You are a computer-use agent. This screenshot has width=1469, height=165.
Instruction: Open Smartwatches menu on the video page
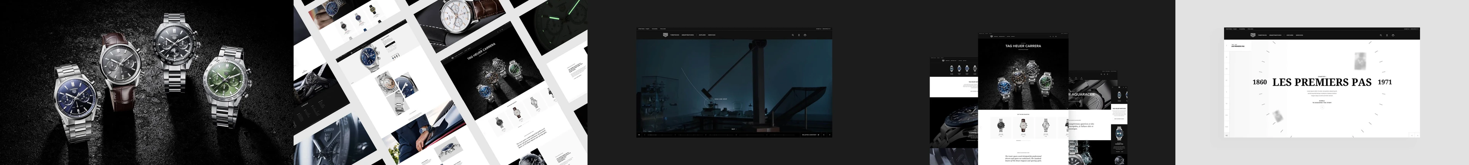click(x=687, y=35)
